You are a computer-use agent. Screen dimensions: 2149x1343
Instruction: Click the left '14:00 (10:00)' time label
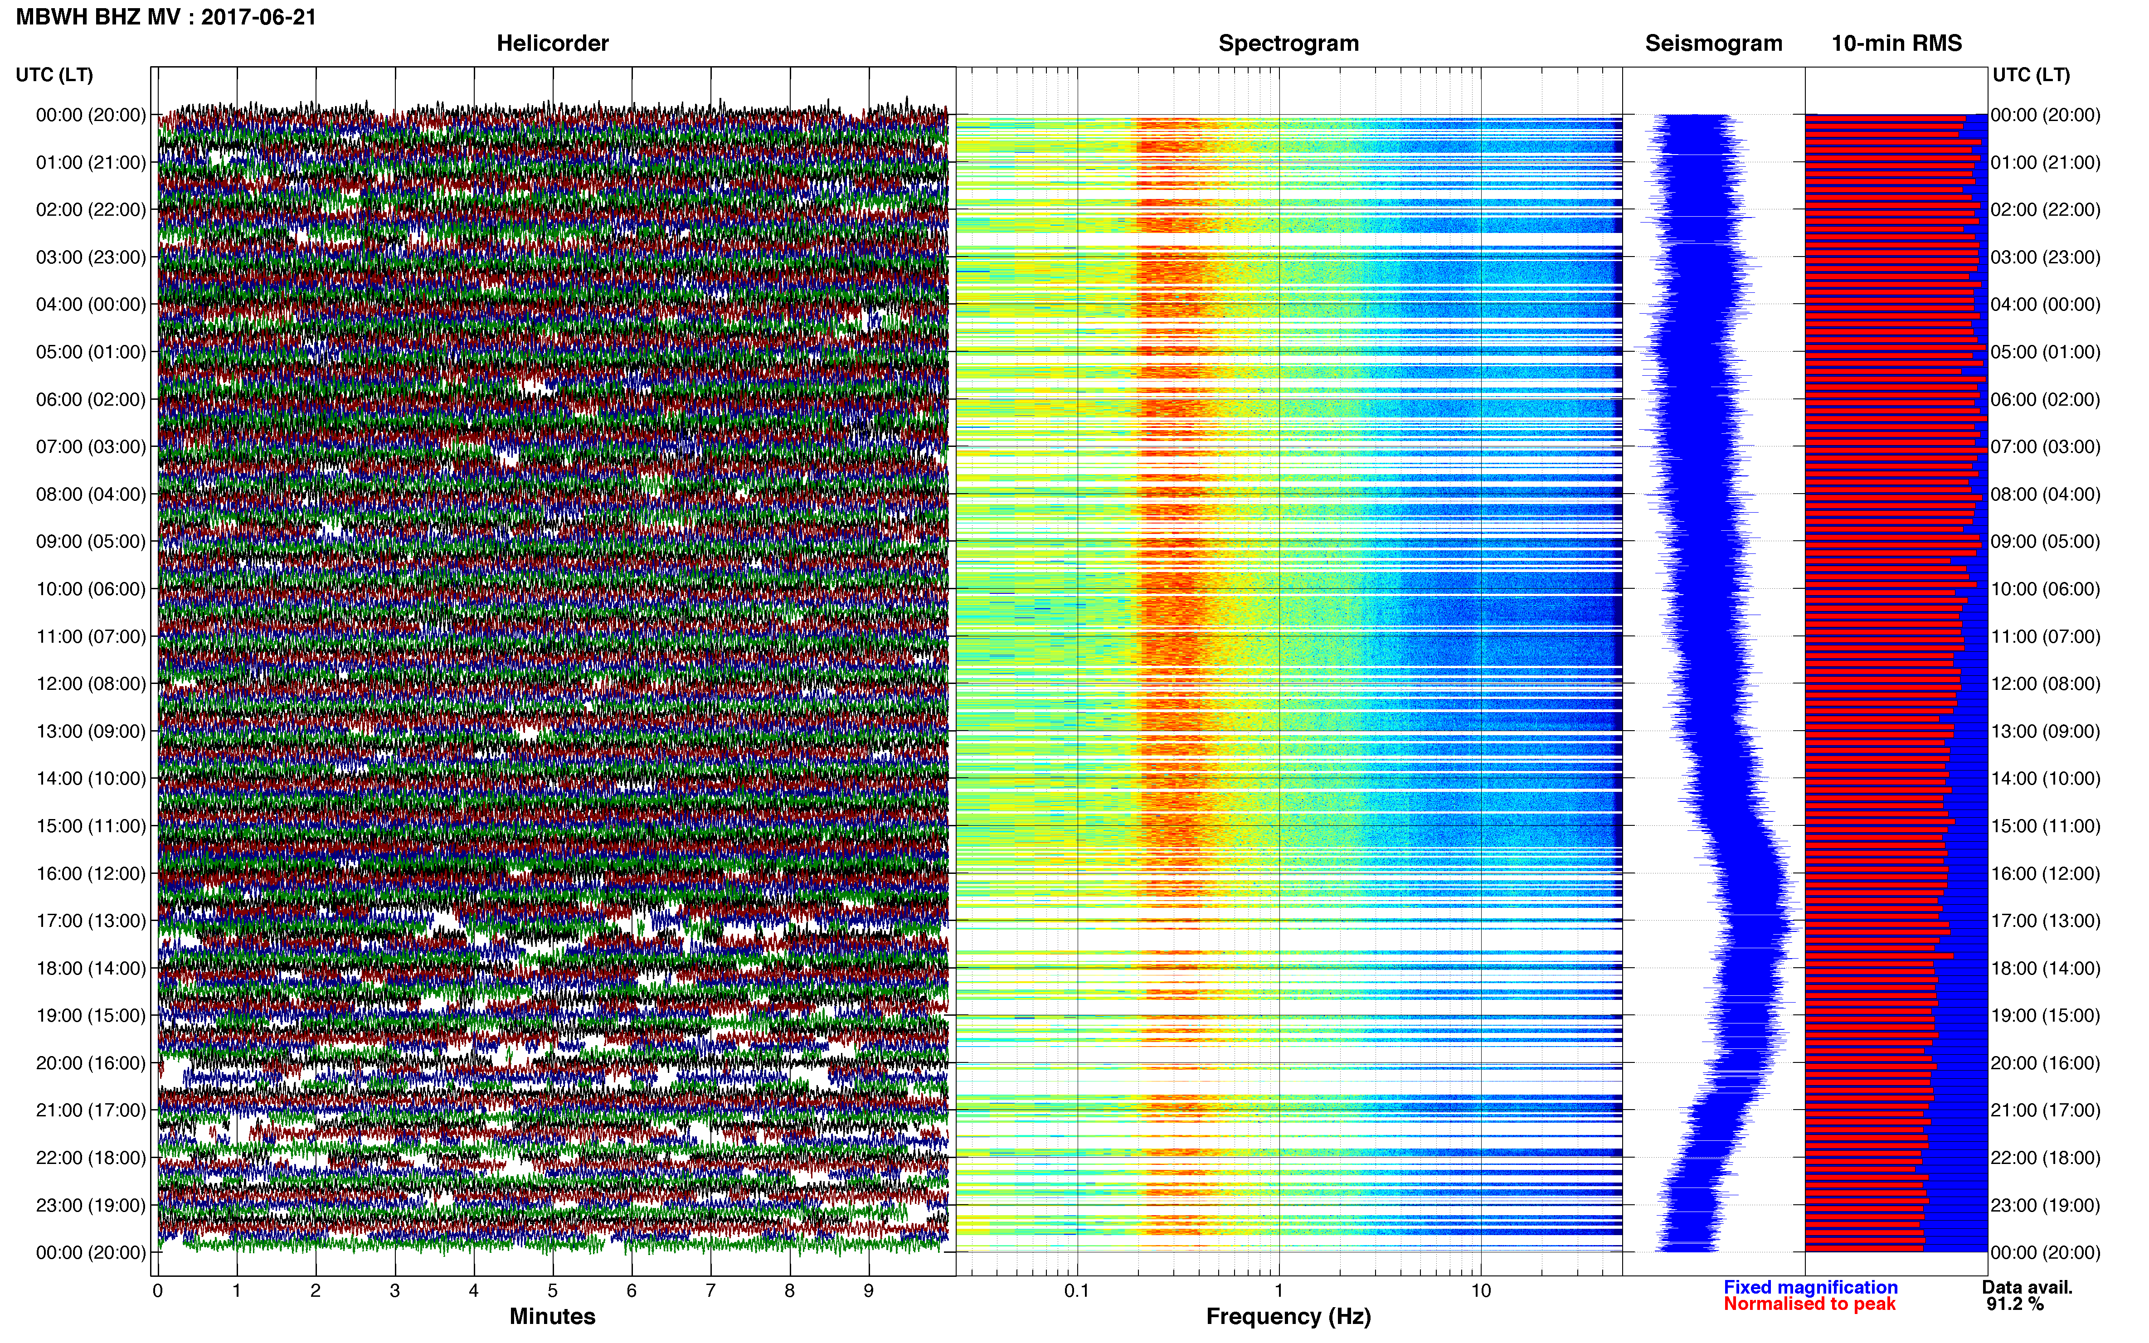[91, 779]
